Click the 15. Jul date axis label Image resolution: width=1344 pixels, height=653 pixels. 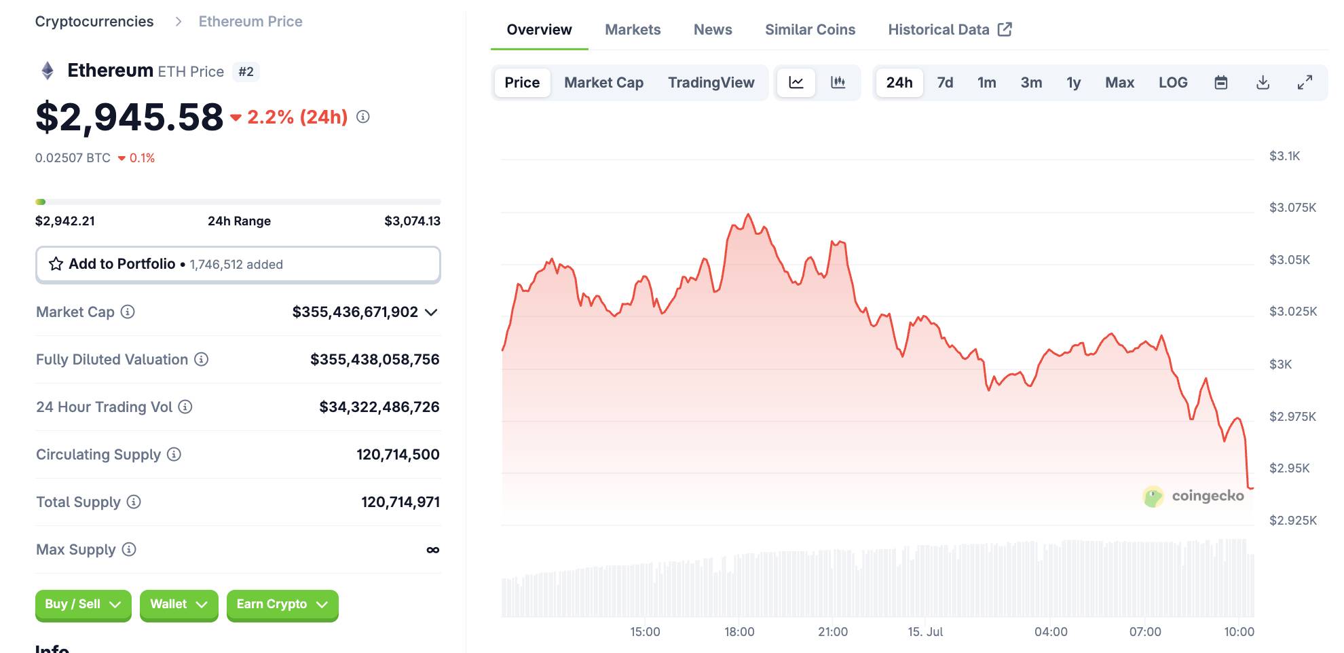click(x=925, y=632)
